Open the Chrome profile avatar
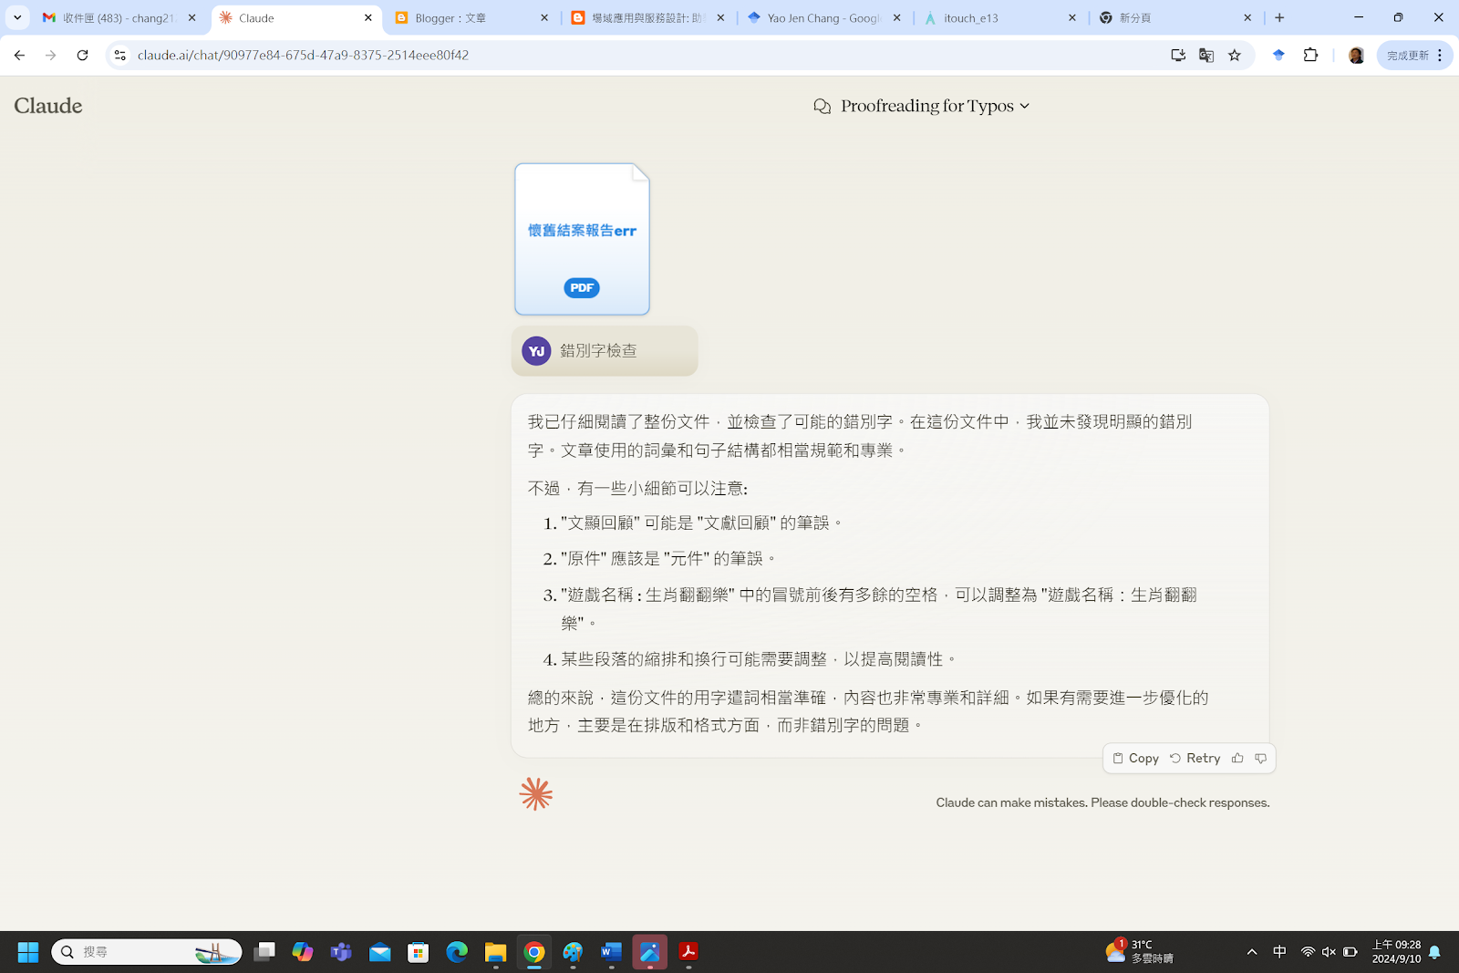The height and width of the screenshot is (973, 1459). click(1356, 56)
